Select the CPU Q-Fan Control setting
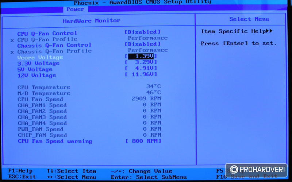This screenshot has height=182, width=292. [47, 34]
